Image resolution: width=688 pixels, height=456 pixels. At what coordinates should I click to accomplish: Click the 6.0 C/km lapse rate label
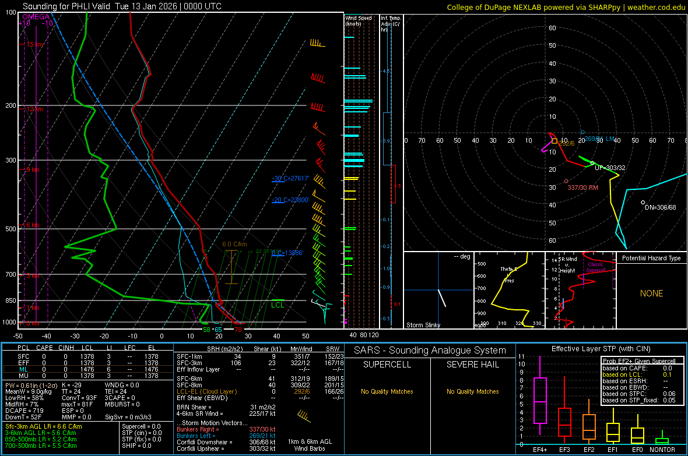pos(234,244)
